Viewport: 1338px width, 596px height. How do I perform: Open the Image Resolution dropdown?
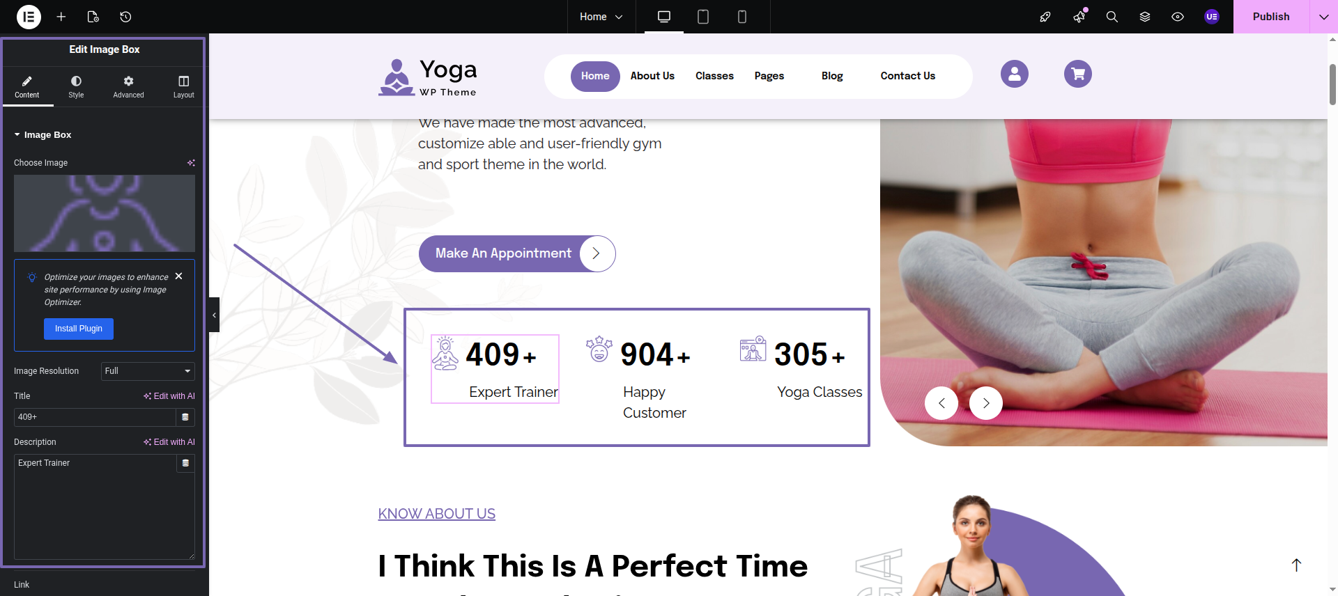click(x=148, y=371)
